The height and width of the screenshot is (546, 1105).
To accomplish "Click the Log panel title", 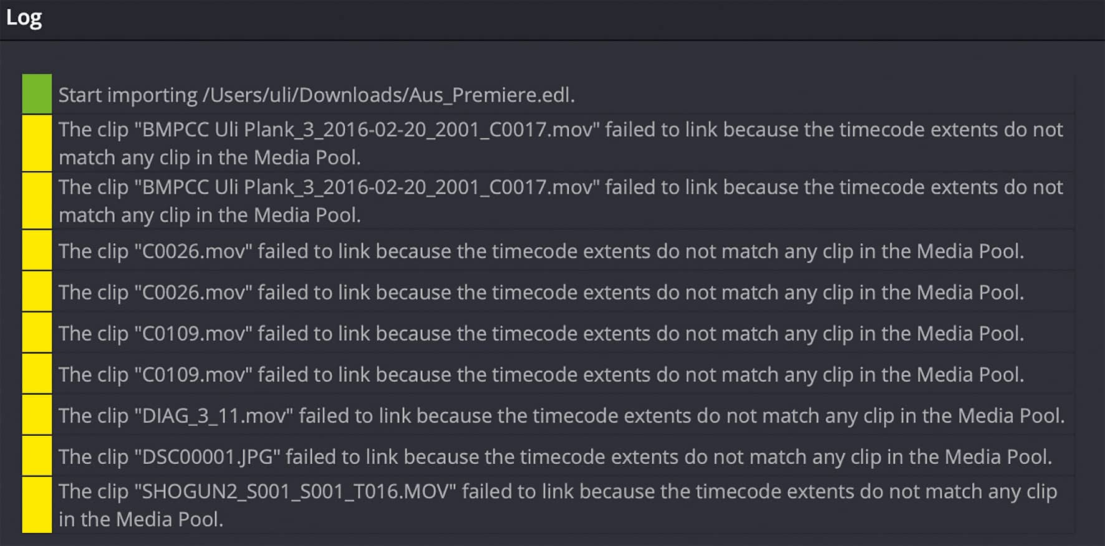I will (24, 18).
